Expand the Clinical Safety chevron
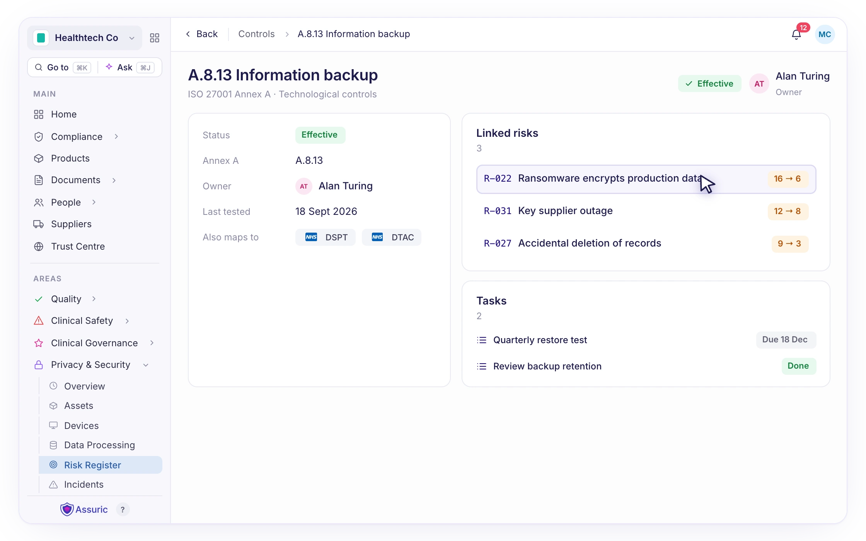Screen dimensions: 866x541 [x=127, y=321]
